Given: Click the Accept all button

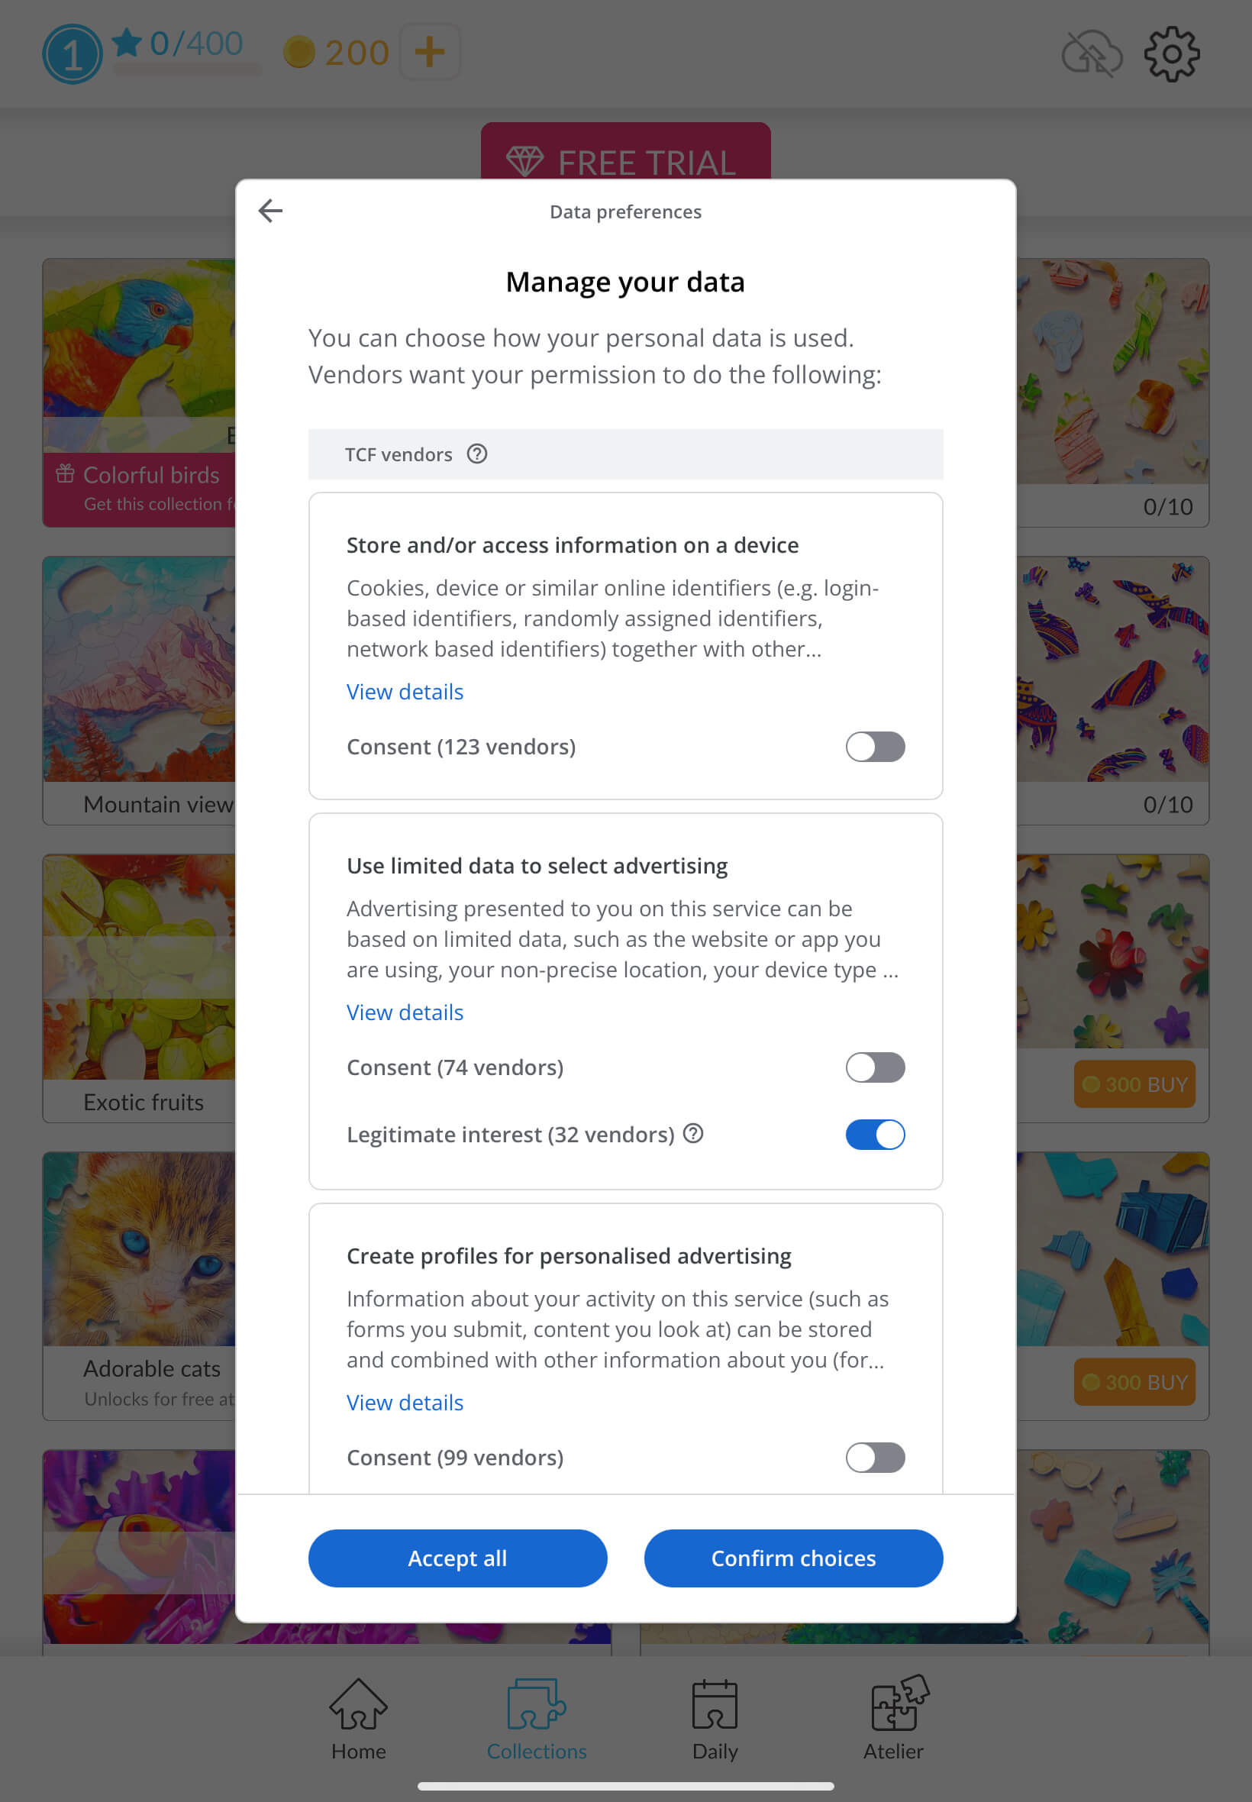Looking at the screenshot, I should [x=457, y=1558].
